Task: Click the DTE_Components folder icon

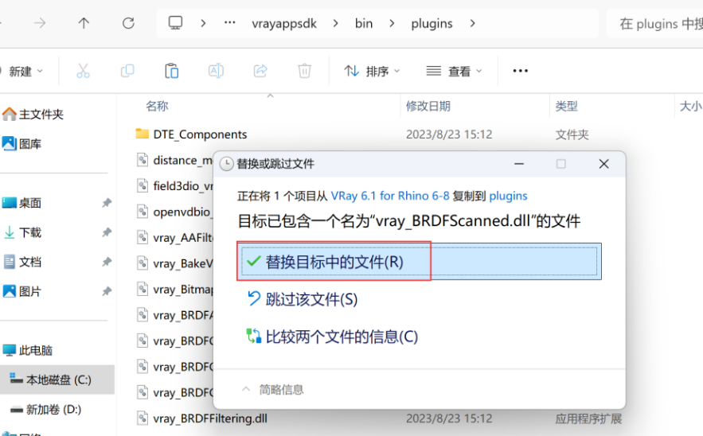Action: point(143,134)
